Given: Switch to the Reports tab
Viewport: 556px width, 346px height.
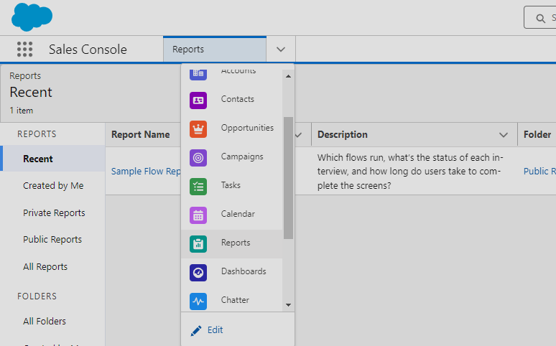Looking at the screenshot, I should tap(215, 50).
